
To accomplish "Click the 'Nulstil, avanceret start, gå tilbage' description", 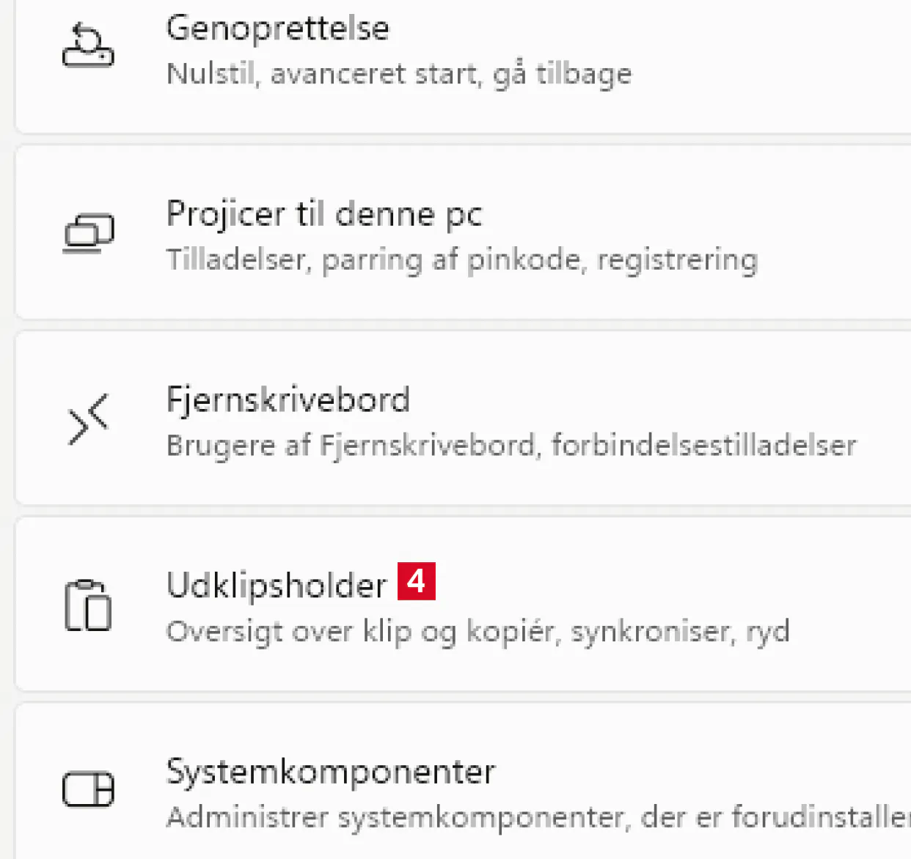I will tap(399, 74).
